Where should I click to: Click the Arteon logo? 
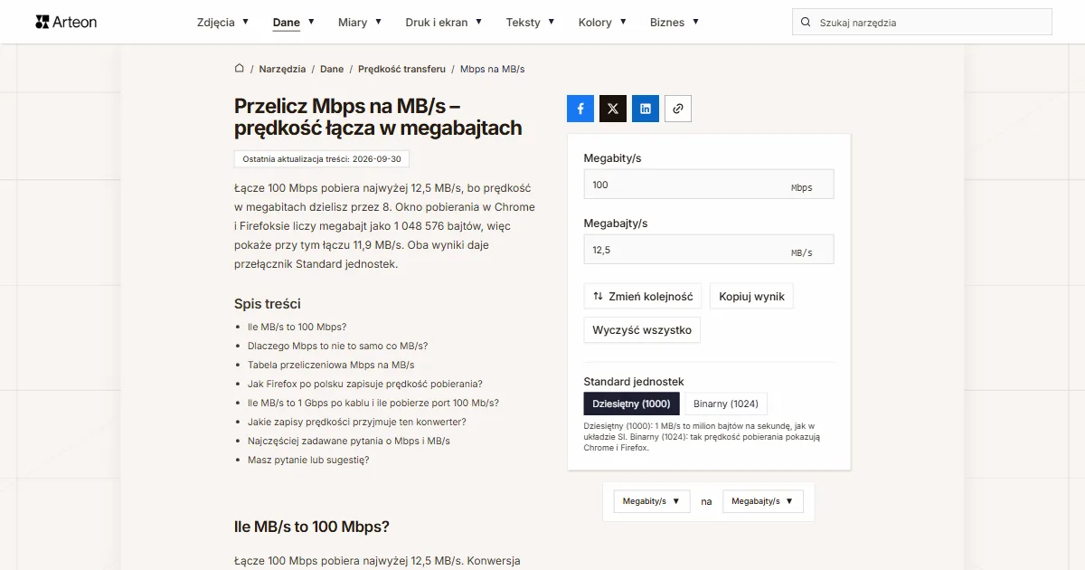[66, 22]
